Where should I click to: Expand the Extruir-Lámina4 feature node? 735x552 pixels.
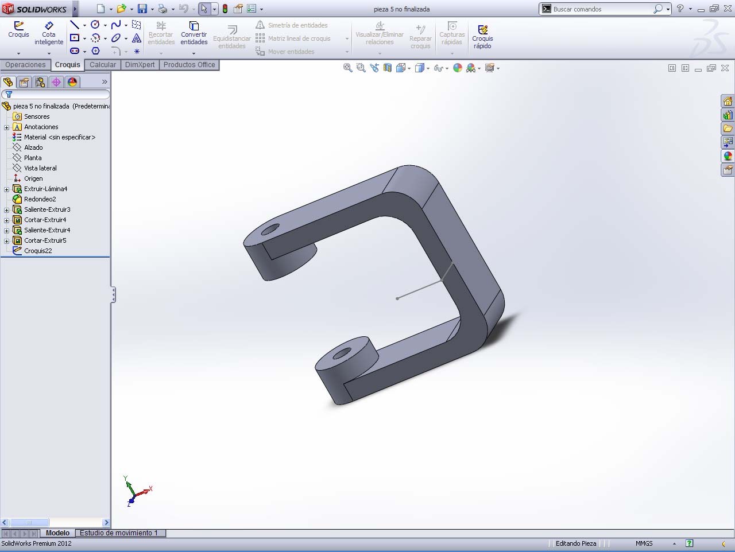pos(6,189)
